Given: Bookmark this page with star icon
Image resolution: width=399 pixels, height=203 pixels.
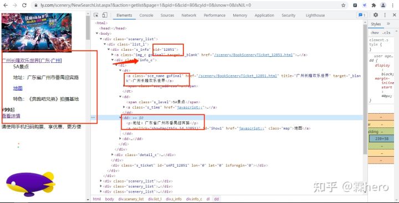Looking at the screenshot, I should (x=343, y=5).
